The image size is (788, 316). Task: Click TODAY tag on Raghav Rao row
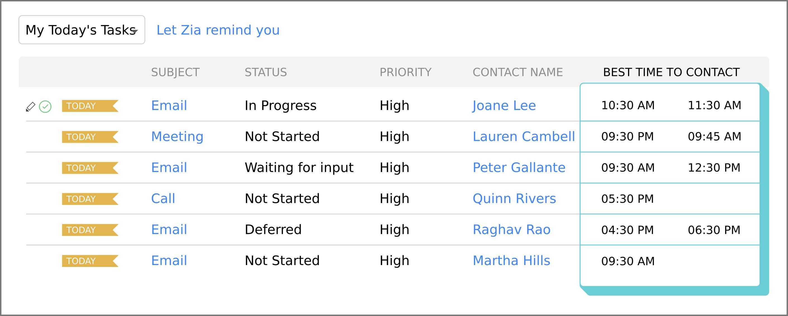click(x=90, y=230)
